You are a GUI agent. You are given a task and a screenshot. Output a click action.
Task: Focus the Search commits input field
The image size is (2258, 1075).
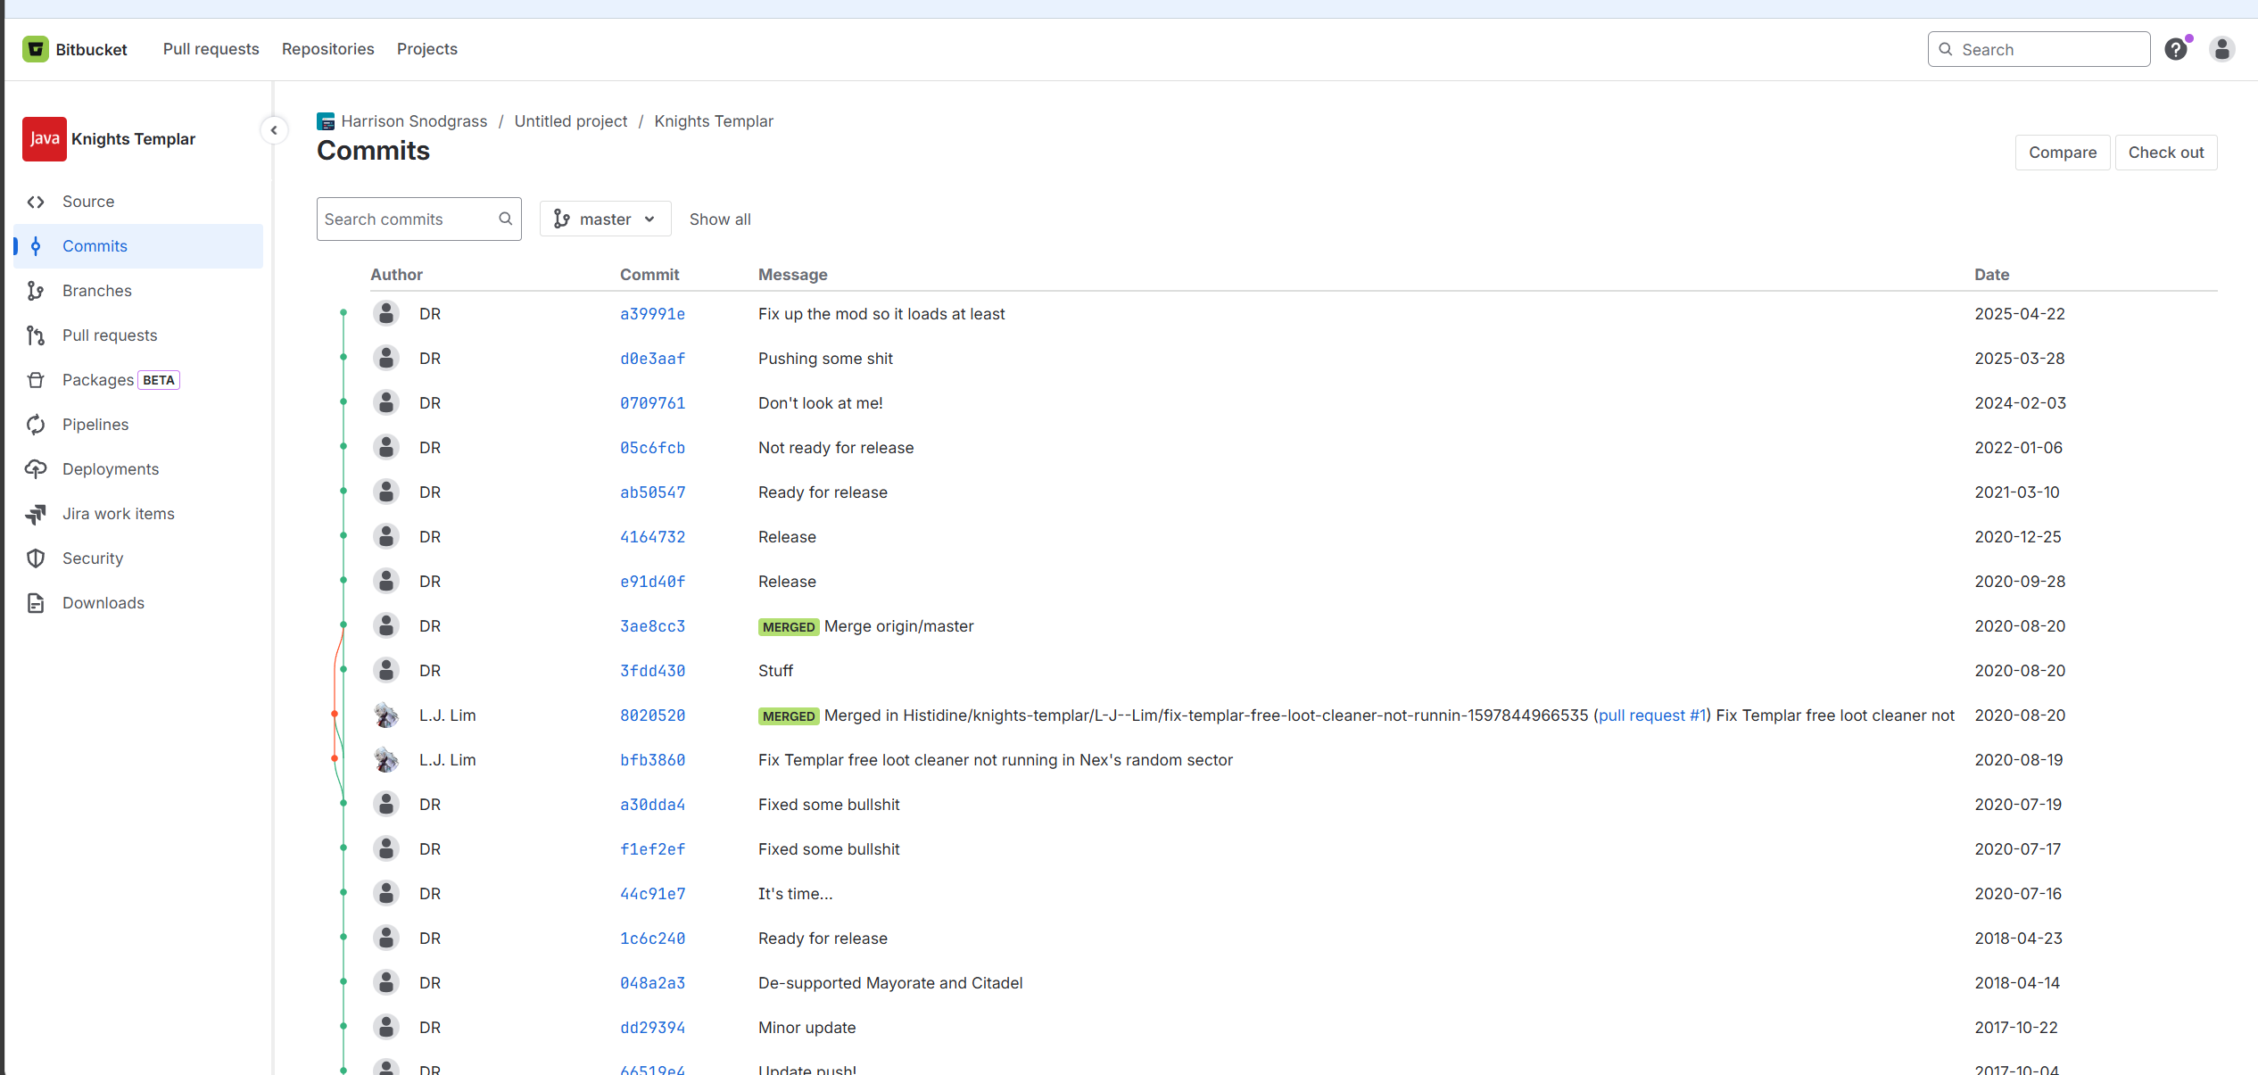406,219
